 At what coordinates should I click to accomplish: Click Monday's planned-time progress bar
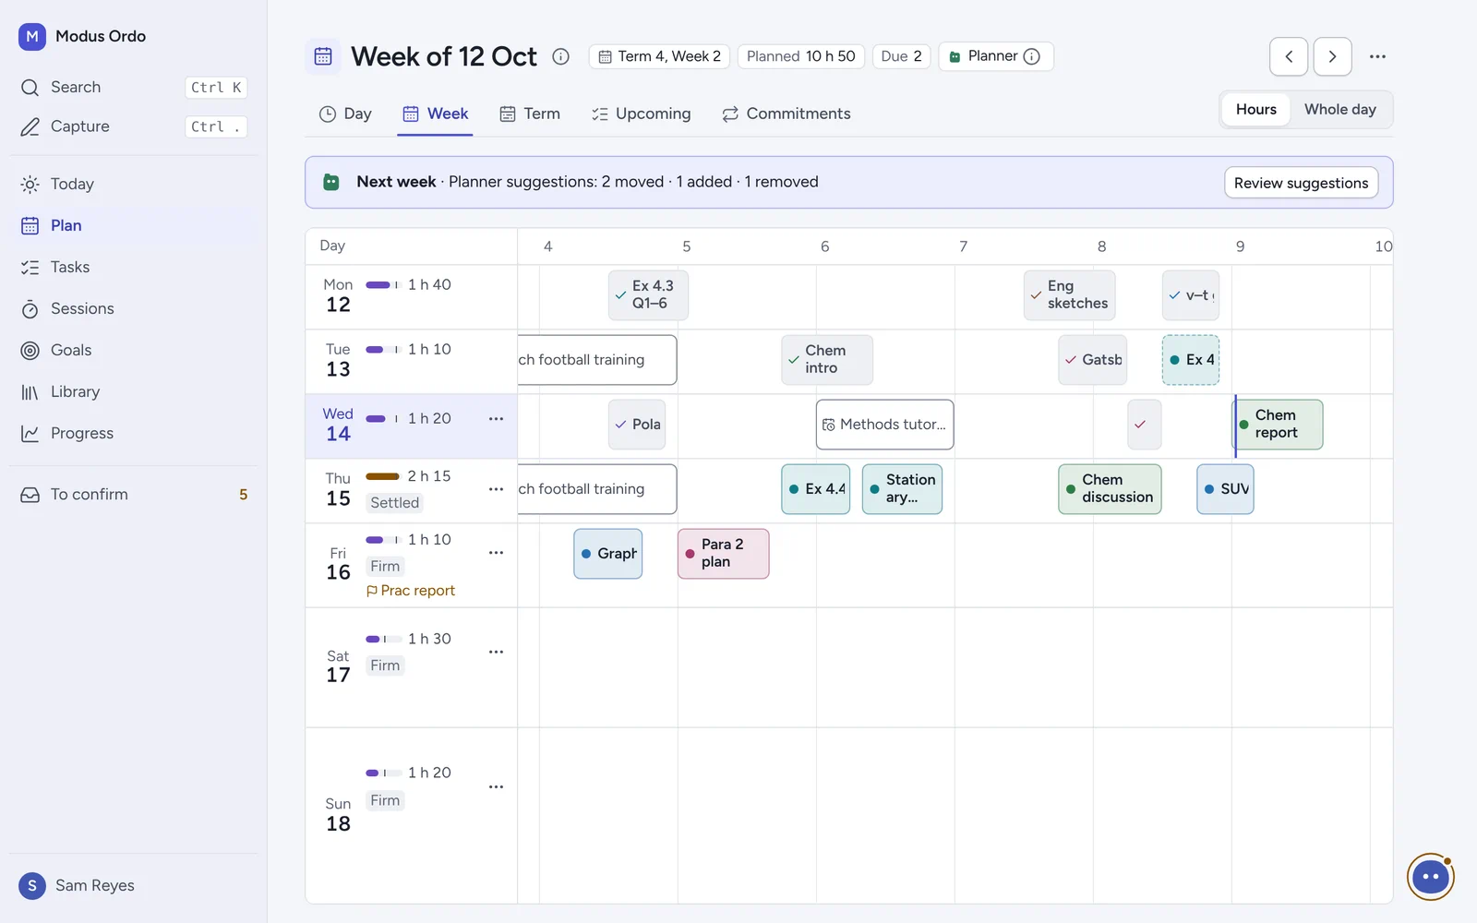(382, 285)
